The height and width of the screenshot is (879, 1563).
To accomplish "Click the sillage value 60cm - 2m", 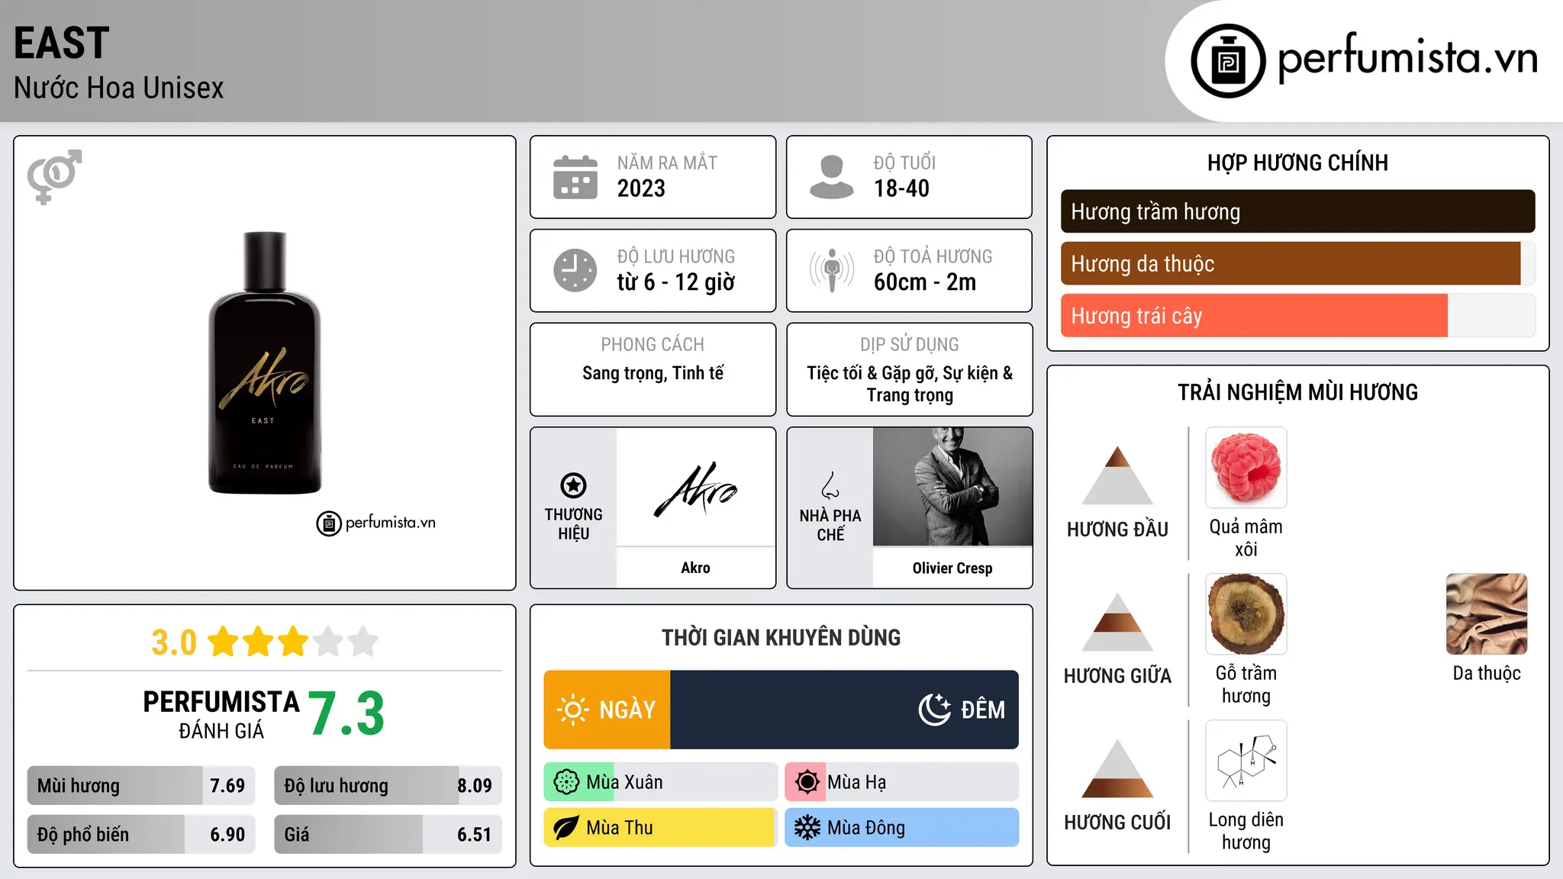I will click(925, 282).
